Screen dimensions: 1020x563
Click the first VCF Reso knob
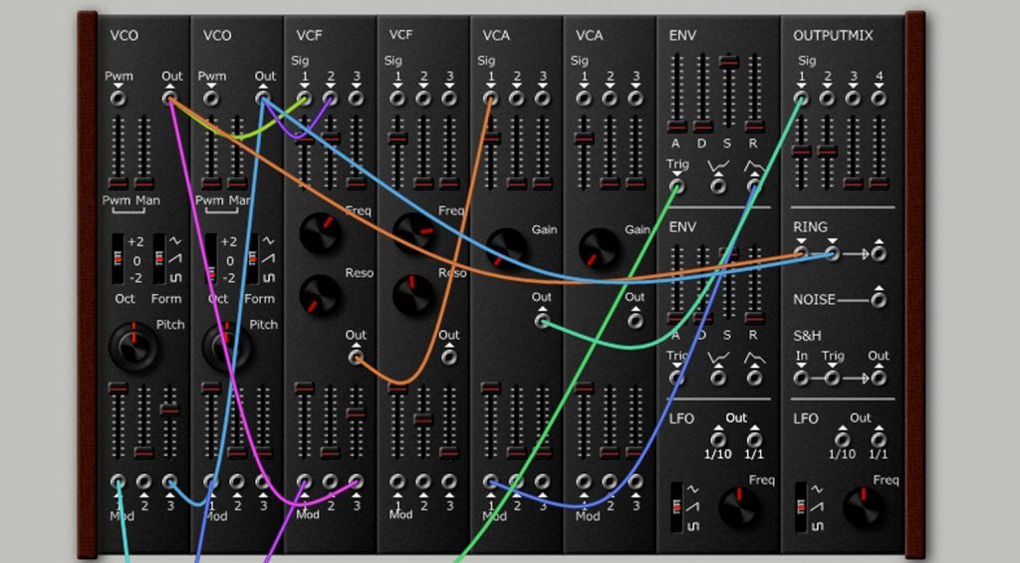pyautogui.click(x=320, y=294)
